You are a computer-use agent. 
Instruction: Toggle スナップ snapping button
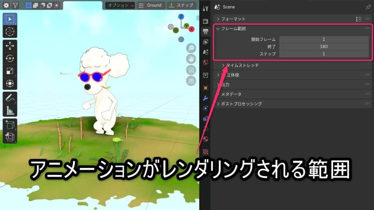[182, 5]
